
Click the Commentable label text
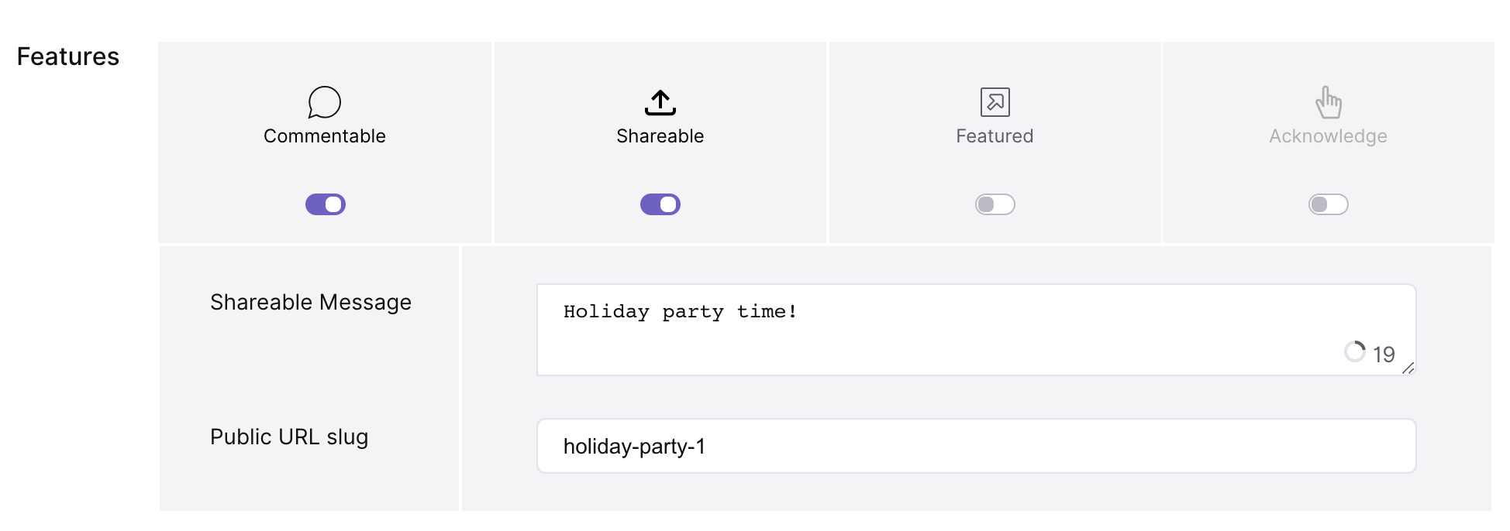click(324, 136)
